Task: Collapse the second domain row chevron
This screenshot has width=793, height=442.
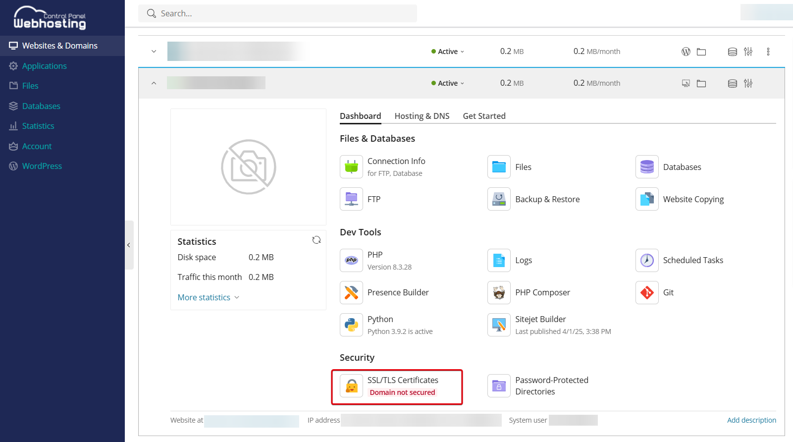Action: tap(154, 83)
